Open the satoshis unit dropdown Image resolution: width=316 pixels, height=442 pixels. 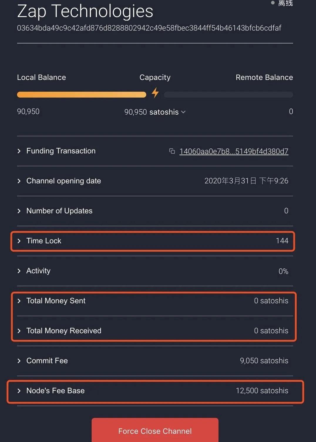tap(167, 112)
